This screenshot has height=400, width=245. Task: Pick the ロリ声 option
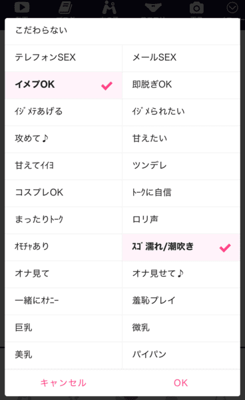click(181, 219)
